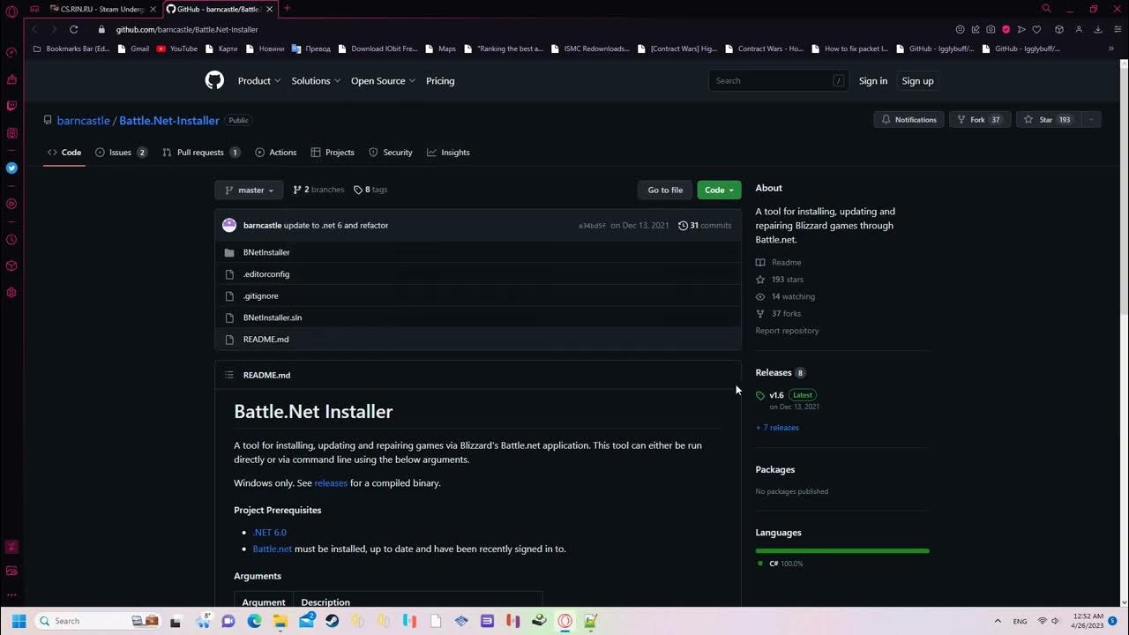The height and width of the screenshot is (635, 1129).
Task: Open the Actions tab
Action: [x=275, y=153]
